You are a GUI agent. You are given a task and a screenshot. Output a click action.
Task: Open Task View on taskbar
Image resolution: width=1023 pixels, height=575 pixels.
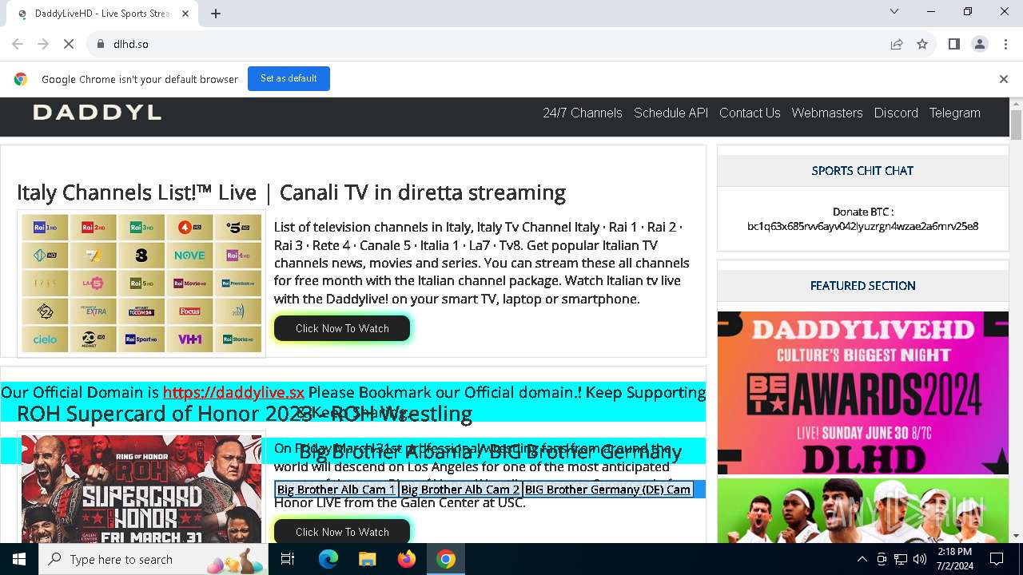(288, 559)
